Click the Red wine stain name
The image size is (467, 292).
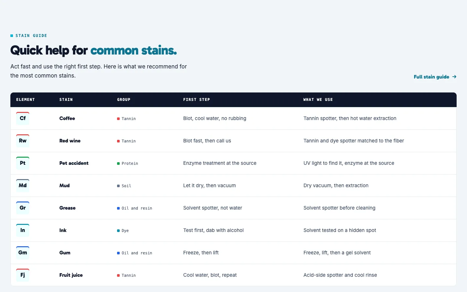(70, 141)
